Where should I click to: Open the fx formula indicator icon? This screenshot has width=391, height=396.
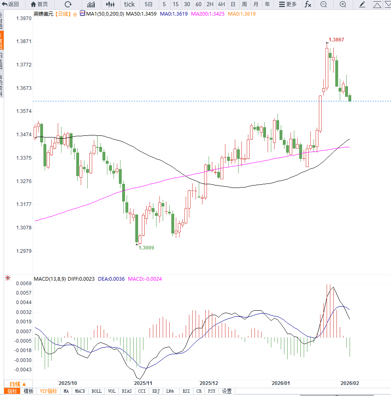coord(308,4)
